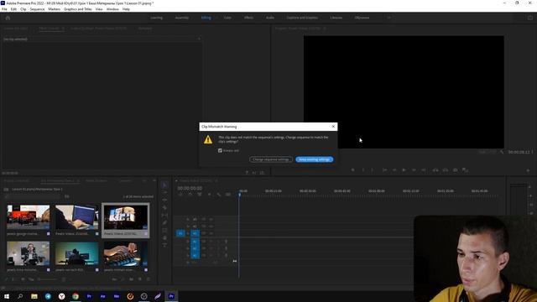
Task: Select the woman at desk clip thumbnail
Action: [x=28, y=253]
